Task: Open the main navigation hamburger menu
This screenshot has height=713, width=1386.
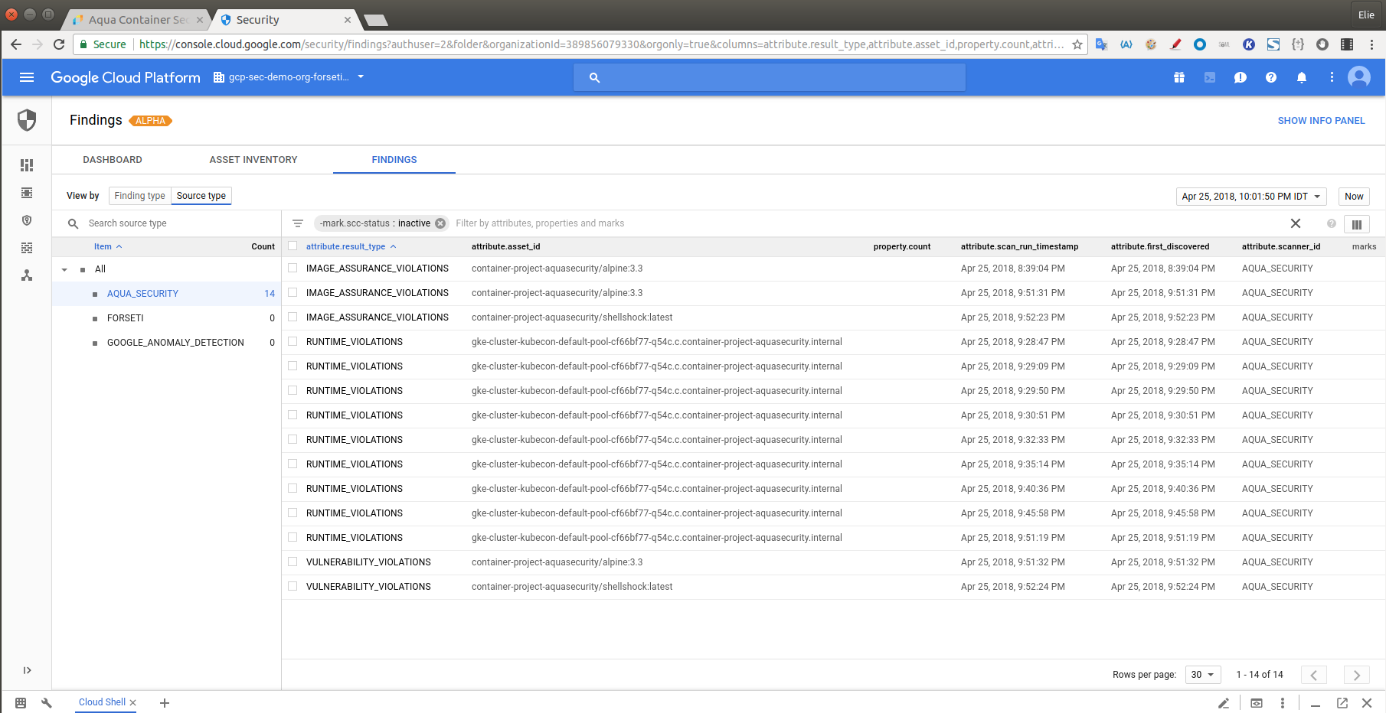Action: (x=27, y=77)
